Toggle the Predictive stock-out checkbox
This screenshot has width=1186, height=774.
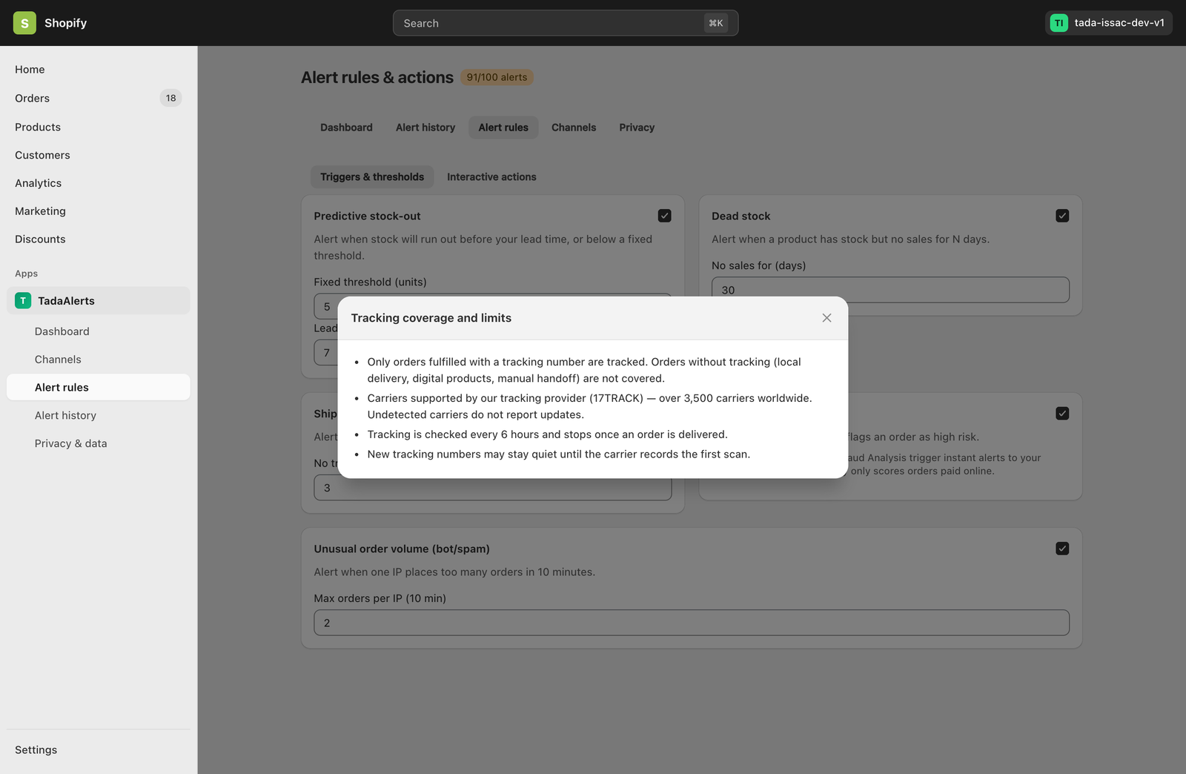(x=664, y=216)
